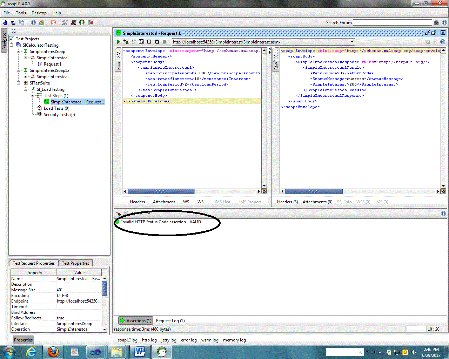Open response Attachments (0) tab
Image resolution: width=449 pixels, height=359 pixels.
pyautogui.click(x=317, y=202)
